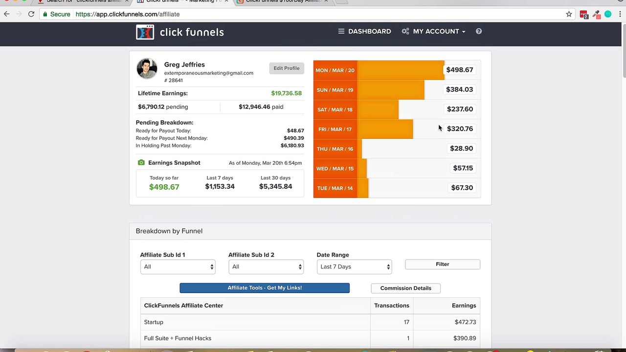Open the Date Range Last 7 Days dropdown
This screenshot has height=352, width=626.
354,267
